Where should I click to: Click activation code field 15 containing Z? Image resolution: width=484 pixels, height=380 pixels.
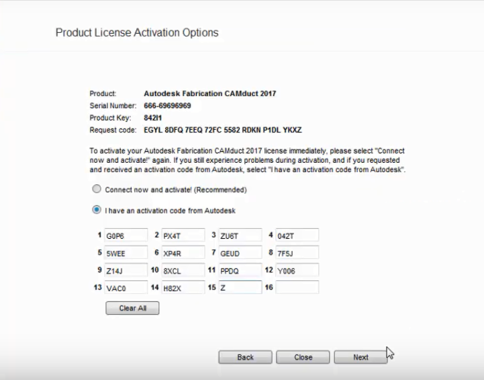tap(240, 287)
